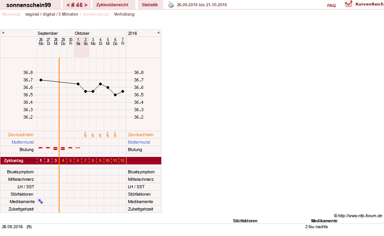
Task: Click cervical mucus S symbol on October 3
Action: [x=92, y=135]
